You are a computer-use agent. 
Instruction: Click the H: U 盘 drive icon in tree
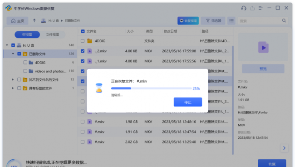point(19,45)
